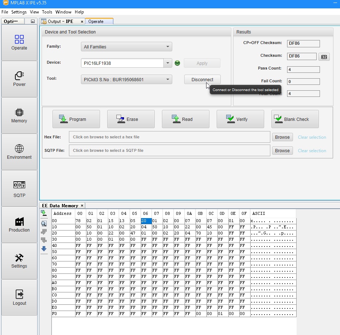This screenshot has height=335, width=340.
Task: Close the Output - IPE tab
Action: (82, 21)
